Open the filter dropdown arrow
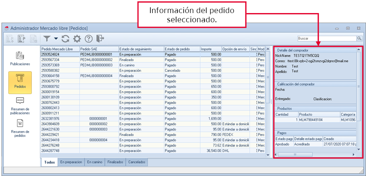The image size is (366, 176). pyautogui.click(x=56, y=39)
